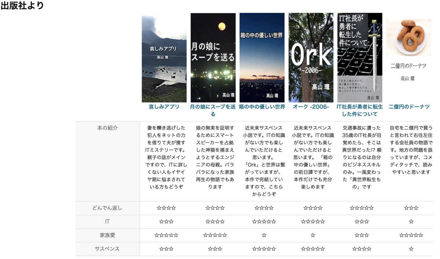
Task: Follow the 箱の中の優しい世界 link
Action: (x=262, y=107)
